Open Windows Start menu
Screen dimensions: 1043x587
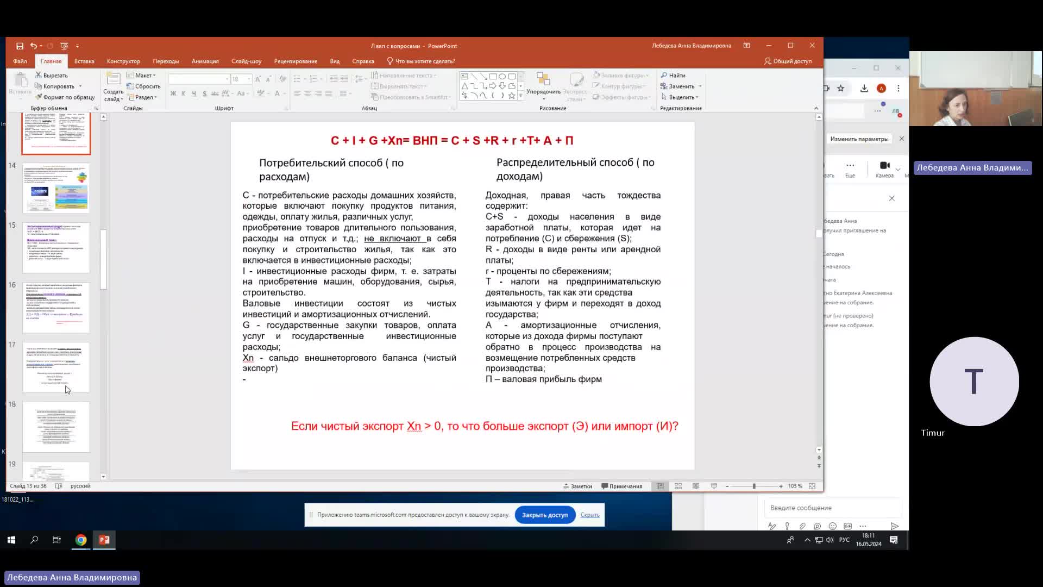click(11, 540)
